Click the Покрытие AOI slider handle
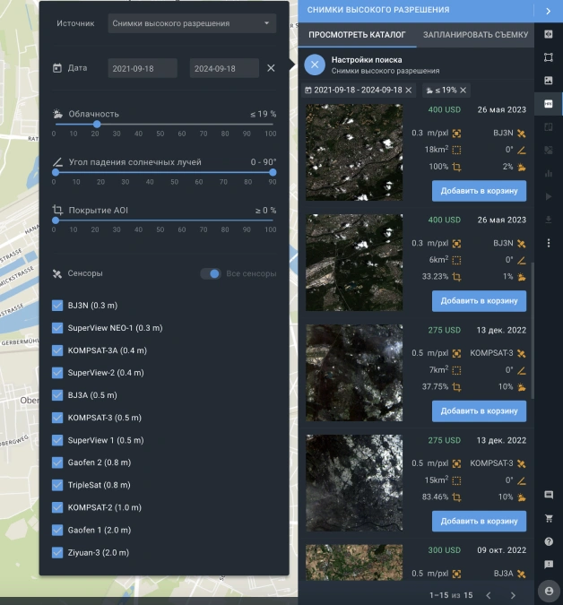Image resolution: width=563 pixels, height=605 pixels. tap(56, 220)
